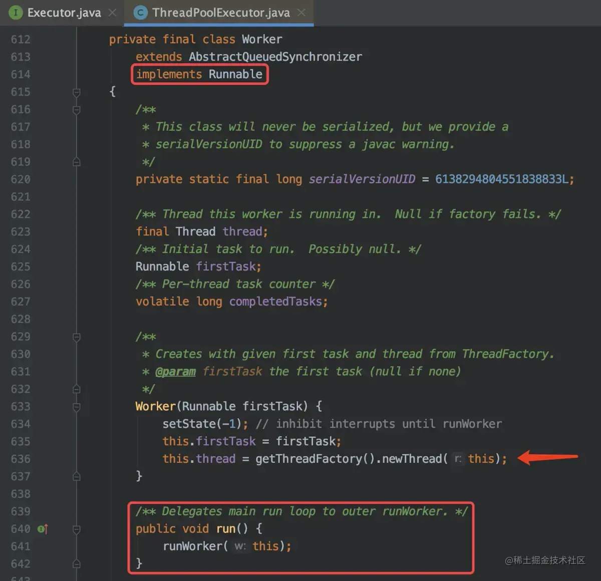Click line number 620 in the gutter
601x581 pixels.
click(x=21, y=179)
